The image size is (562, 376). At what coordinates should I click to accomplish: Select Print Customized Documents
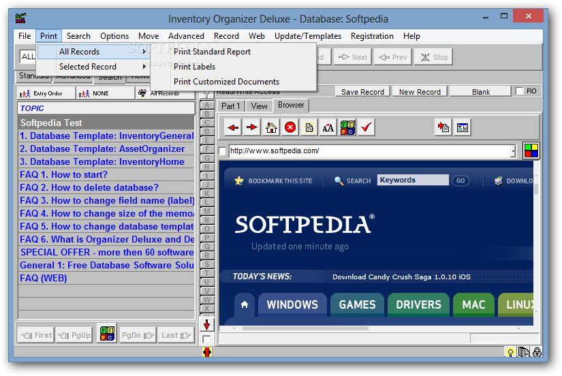234,82
